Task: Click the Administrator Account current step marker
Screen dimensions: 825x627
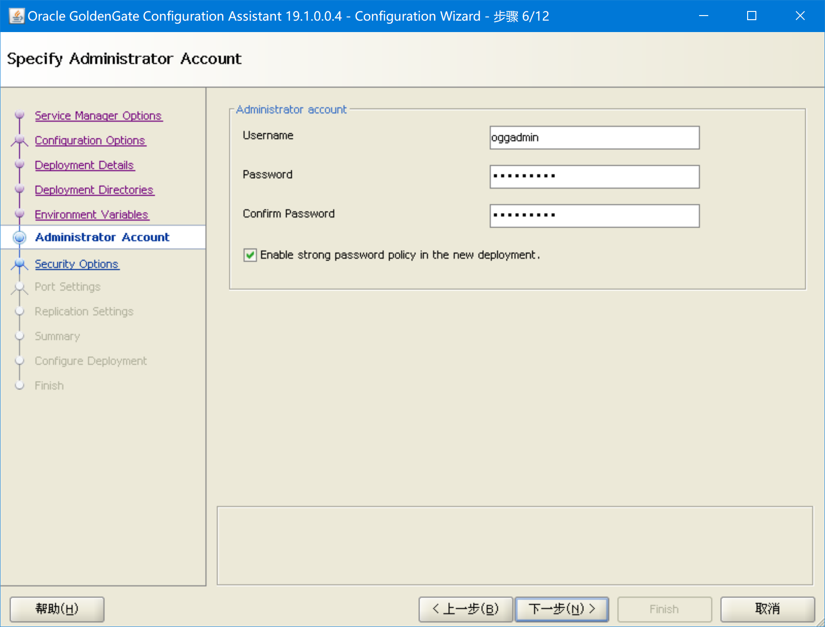Action: 19,237
